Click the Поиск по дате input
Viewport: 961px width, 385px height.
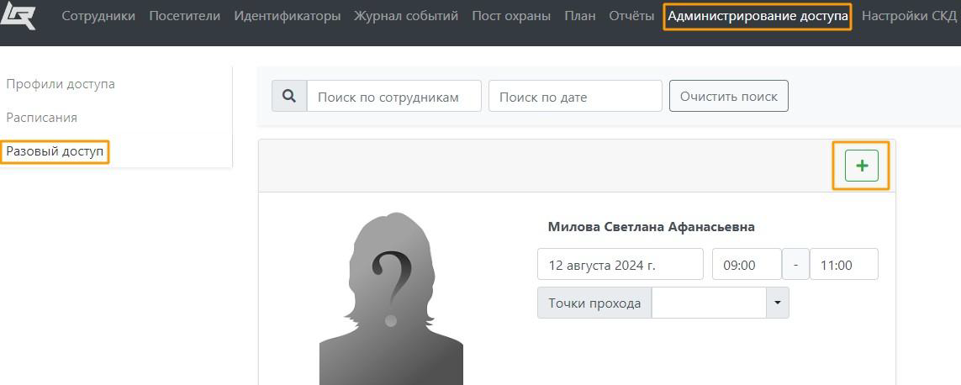click(575, 96)
